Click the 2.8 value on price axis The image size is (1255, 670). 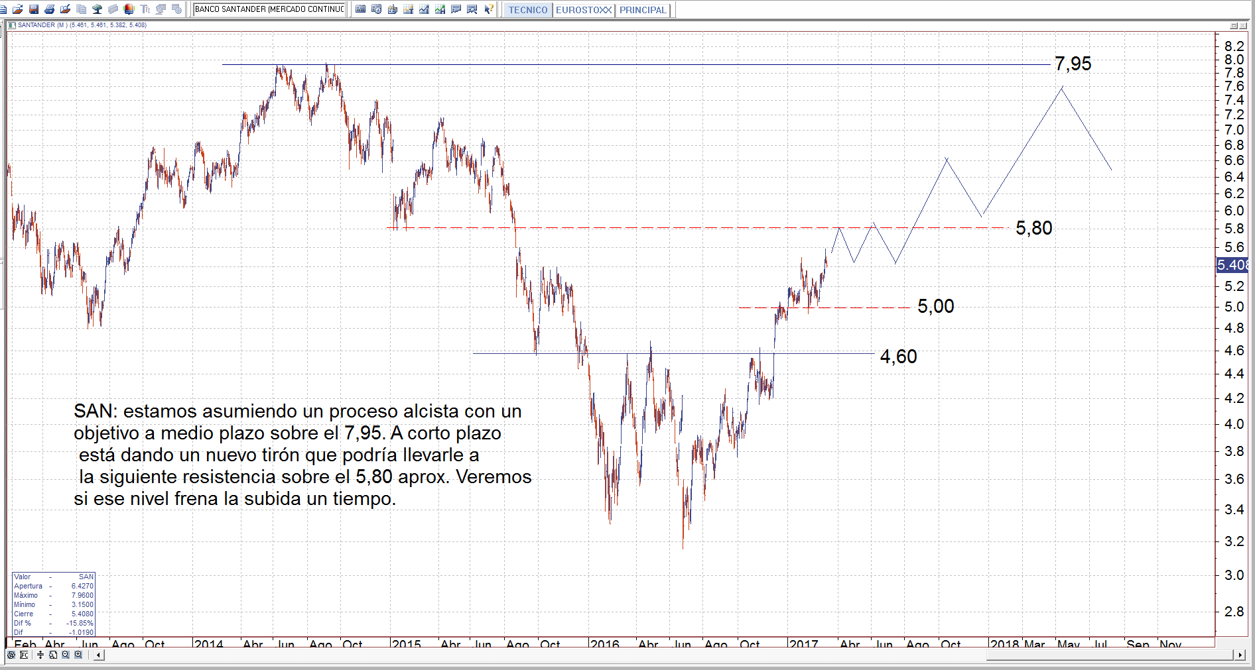(1234, 611)
